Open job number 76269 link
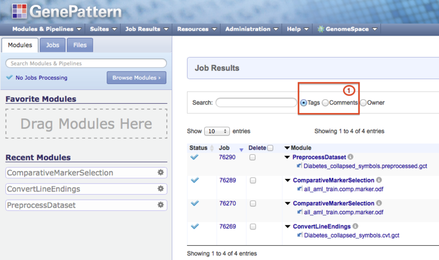The height and width of the screenshot is (260, 439). [228, 227]
